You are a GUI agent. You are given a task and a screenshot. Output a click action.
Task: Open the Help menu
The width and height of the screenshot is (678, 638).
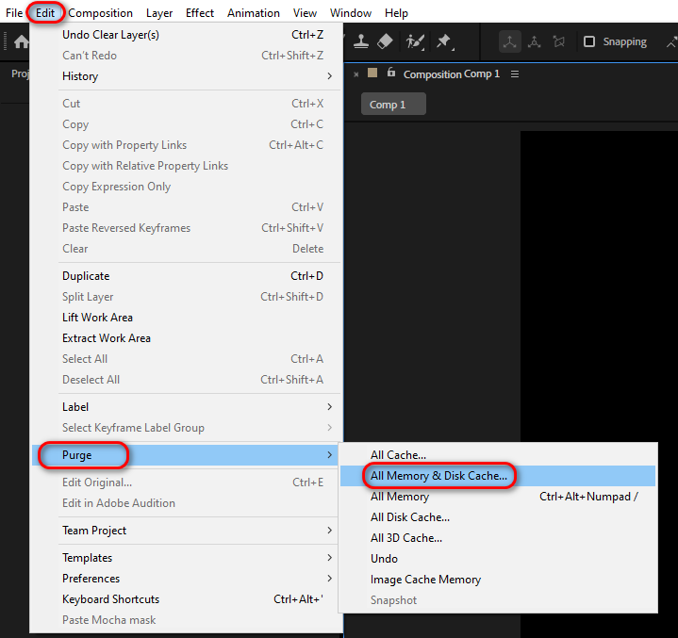(x=396, y=13)
